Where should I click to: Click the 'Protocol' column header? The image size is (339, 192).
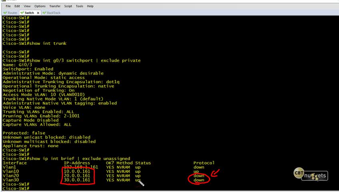click(x=204, y=163)
